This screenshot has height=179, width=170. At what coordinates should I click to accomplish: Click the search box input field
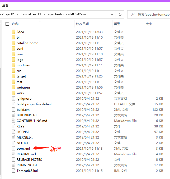pos(153,14)
